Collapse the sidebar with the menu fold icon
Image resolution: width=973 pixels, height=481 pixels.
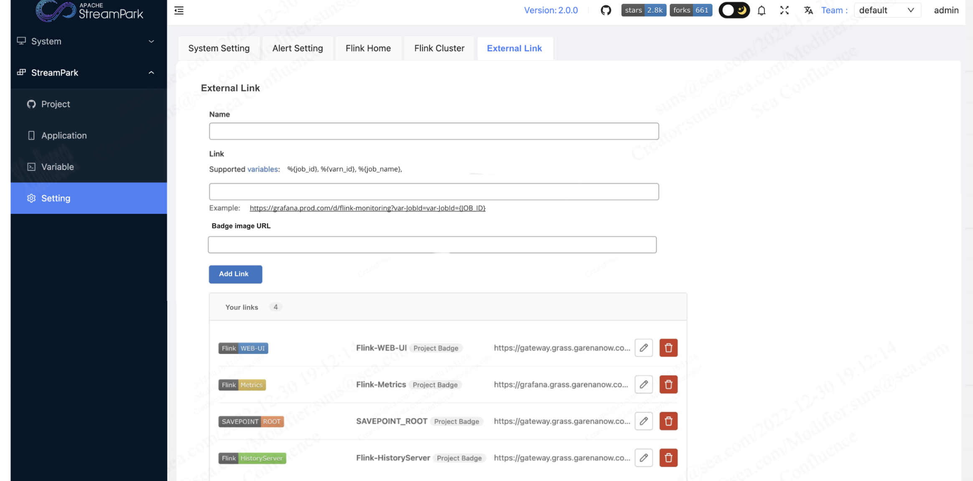click(179, 10)
